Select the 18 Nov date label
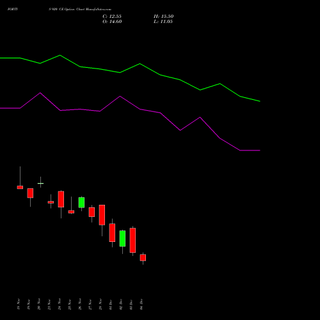The image size is (320, 320). 19,304
